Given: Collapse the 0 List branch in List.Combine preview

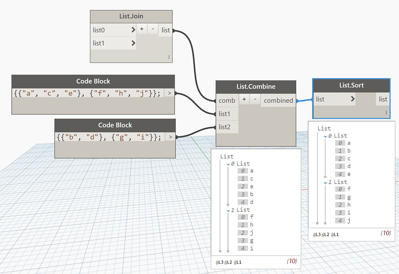Looking at the screenshot, I should point(228,163).
